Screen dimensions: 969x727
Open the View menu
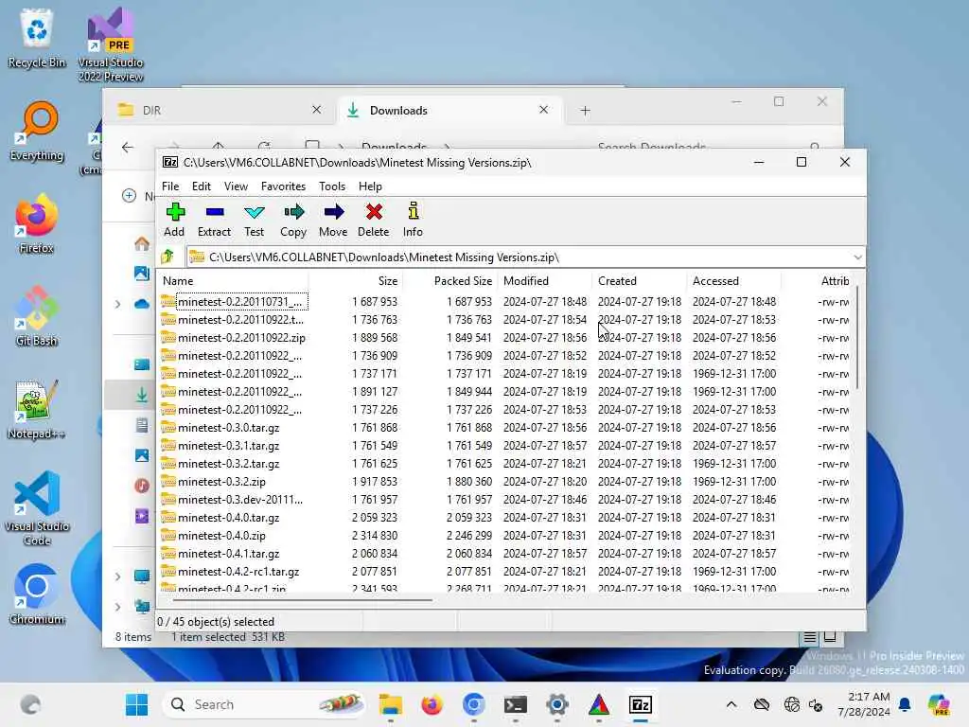pyautogui.click(x=236, y=186)
